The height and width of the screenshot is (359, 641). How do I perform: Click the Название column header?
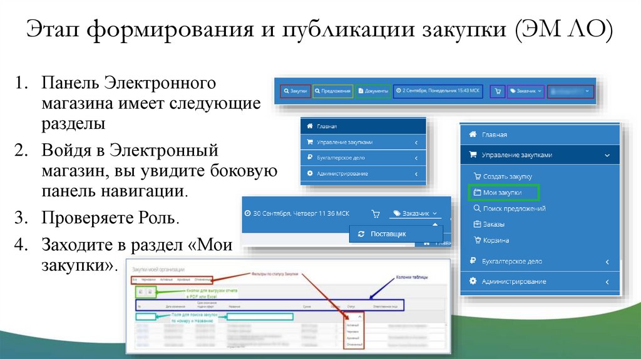coord(234,306)
